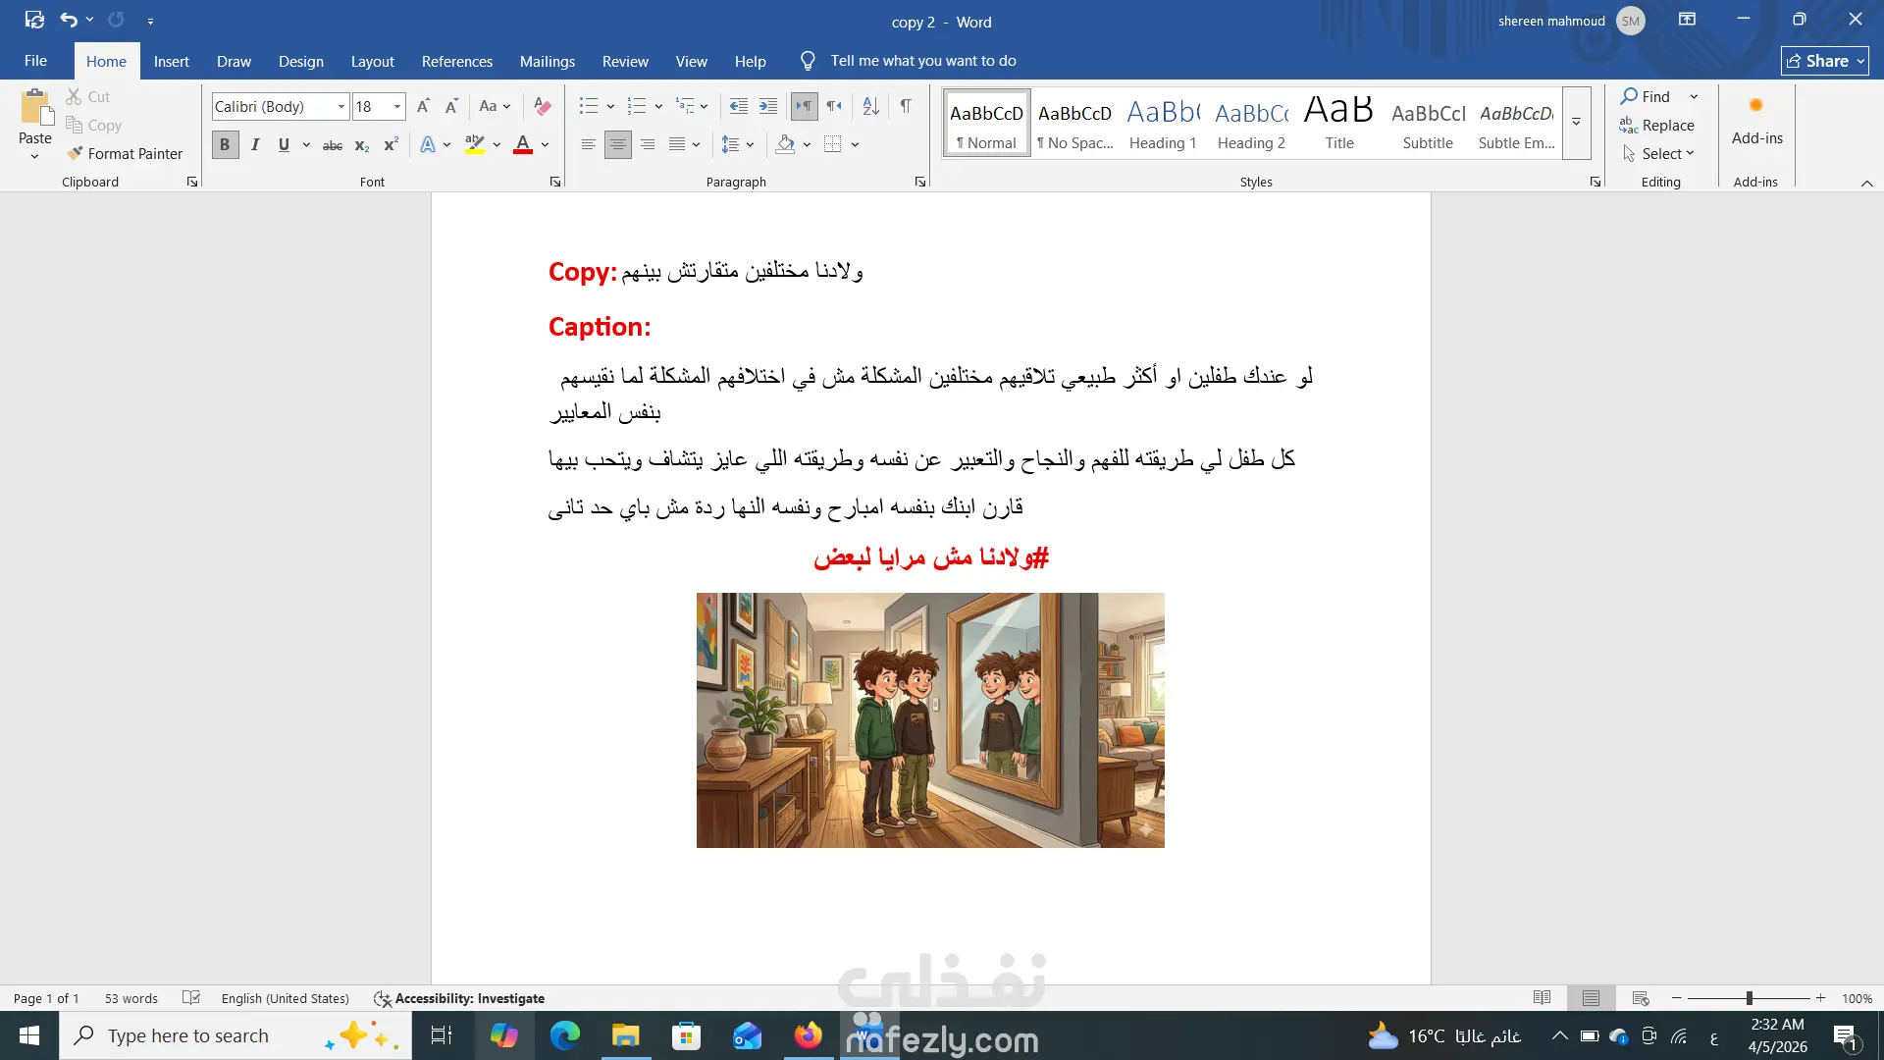Open the Select dropdown in Editing

1667,153
